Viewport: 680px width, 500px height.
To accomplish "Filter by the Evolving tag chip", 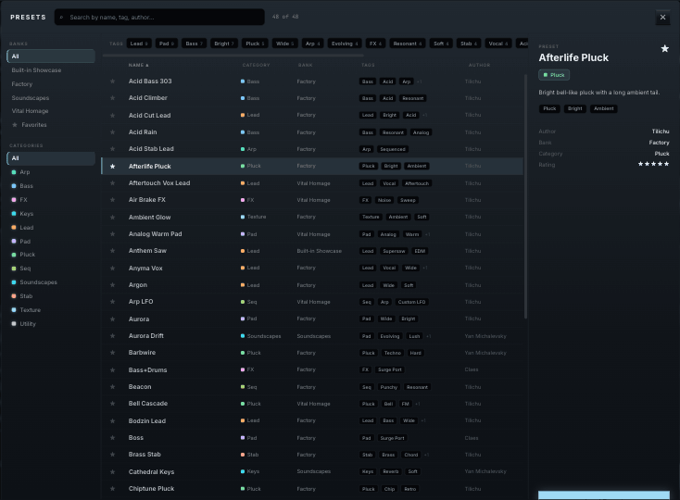I will (x=345, y=44).
